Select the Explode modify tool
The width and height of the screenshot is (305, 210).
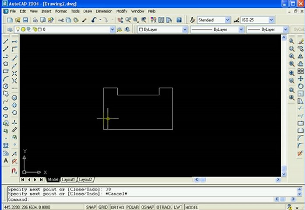click(x=301, y=153)
